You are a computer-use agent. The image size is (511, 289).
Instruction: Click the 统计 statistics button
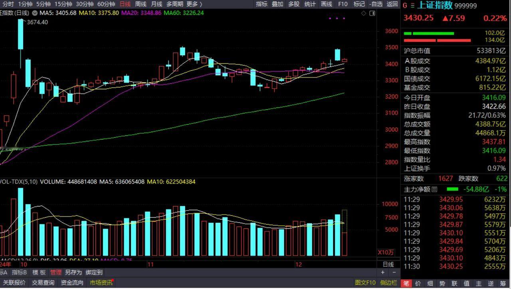coord(310,4)
